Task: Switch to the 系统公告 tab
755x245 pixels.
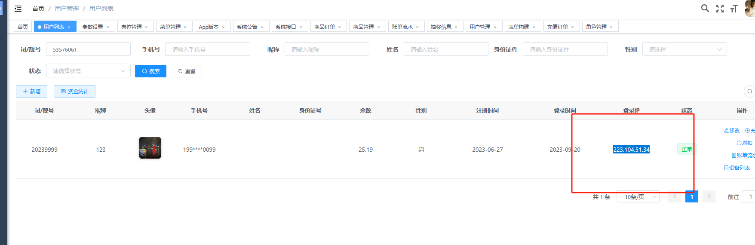Action: pyautogui.click(x=247, y=27)
